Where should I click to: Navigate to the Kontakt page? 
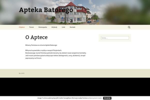[x=72, y=27]
